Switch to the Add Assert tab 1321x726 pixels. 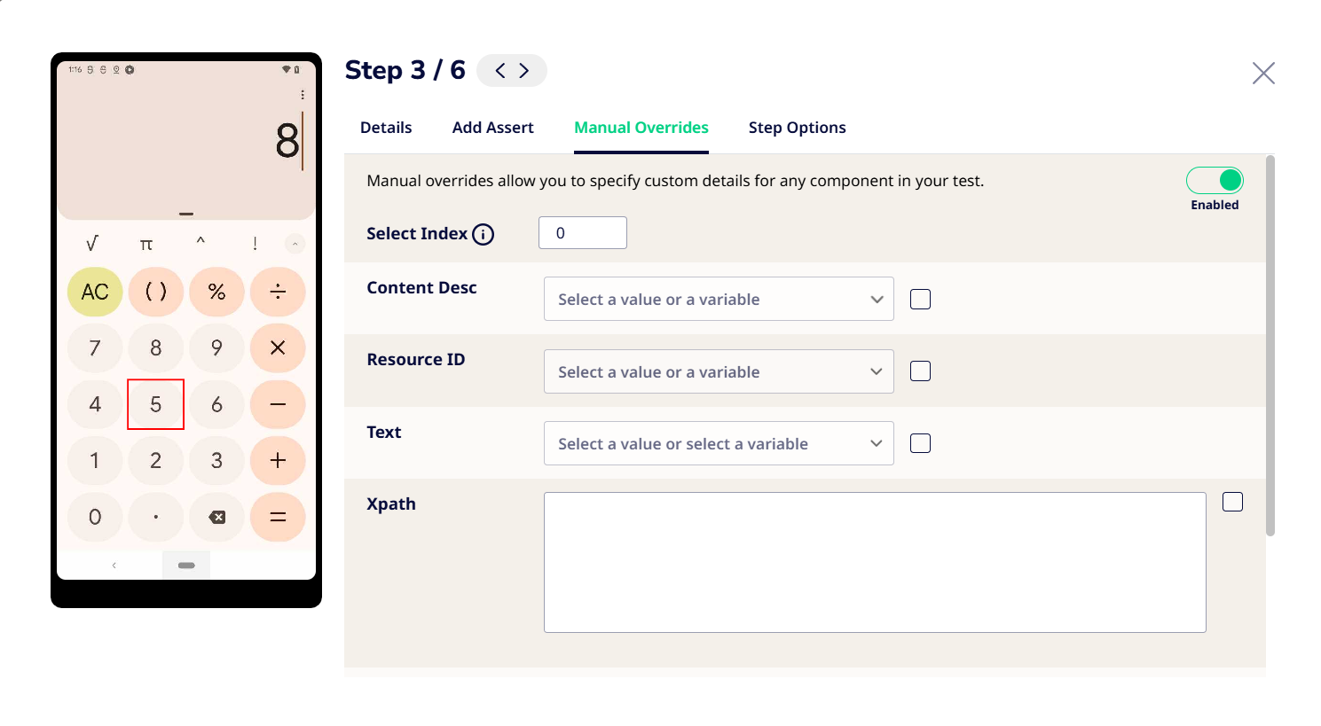tap(492, 128)
